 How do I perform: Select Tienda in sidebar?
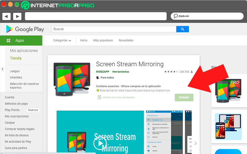pos(16,58)
